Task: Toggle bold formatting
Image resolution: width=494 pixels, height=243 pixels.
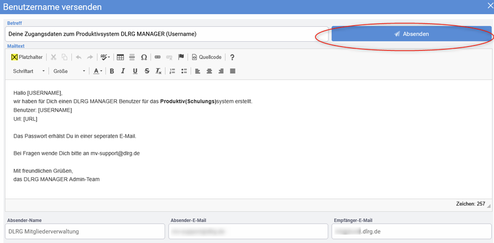Action: pyautogui.click(x=111, y=71)
